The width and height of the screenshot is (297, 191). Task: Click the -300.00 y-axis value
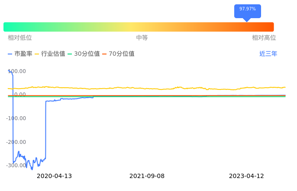point(16,166)
